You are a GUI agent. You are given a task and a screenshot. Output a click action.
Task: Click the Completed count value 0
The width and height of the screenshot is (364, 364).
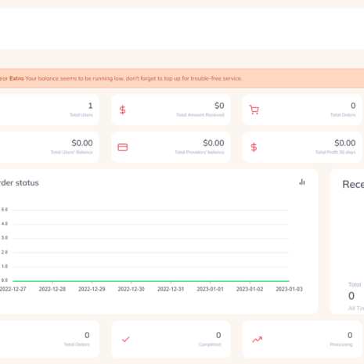[218, 335]
